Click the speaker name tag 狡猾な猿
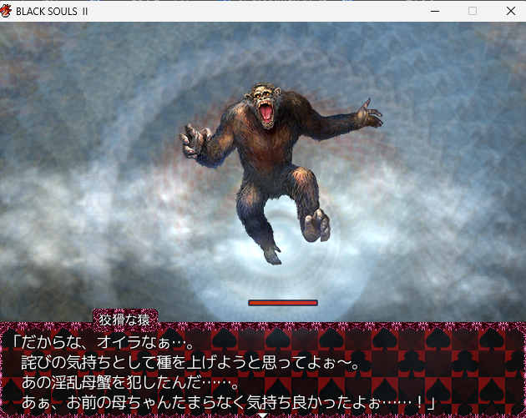 click(x=124, y=320)
